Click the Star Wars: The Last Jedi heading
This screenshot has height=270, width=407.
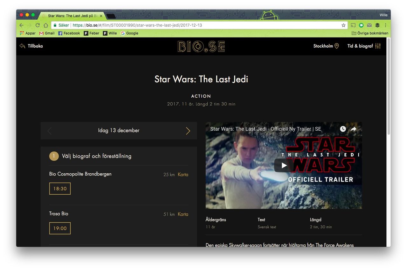click(201, 79)
